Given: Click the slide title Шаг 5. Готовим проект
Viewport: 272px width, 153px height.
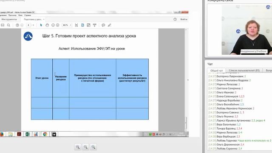Looking at the screenshot, I should point(89,36).
